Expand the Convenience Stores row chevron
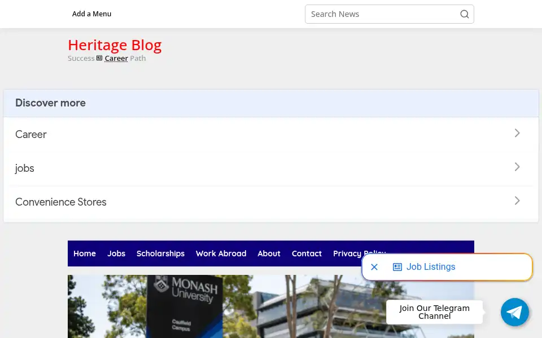This screenshot has height=338, width=542. [x=517, y=201]
